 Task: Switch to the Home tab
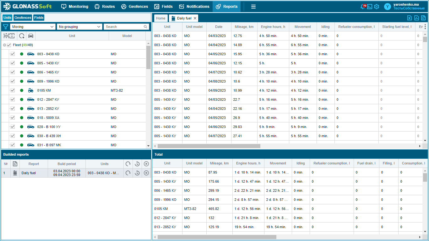[x=161, y=18]
